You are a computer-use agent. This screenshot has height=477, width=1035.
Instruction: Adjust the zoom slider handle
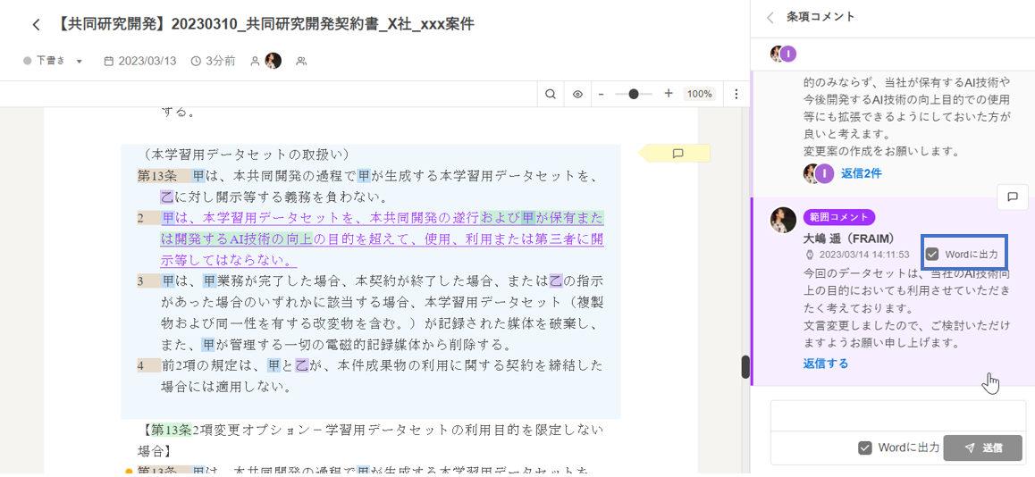pyautogui.click(x=634, y=94)
